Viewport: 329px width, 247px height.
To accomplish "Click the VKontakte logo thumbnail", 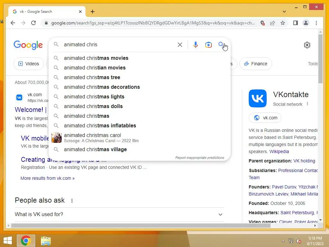I will [257, 98].
